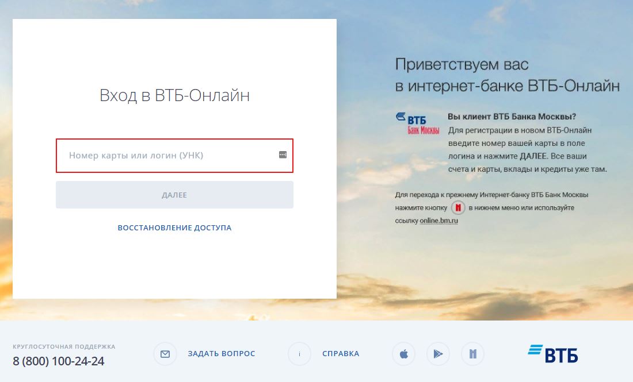Viewport: 633px width, 382px height.
Task: Click the ВТБ Банк Москвы logo
Action: click(417, 124)
